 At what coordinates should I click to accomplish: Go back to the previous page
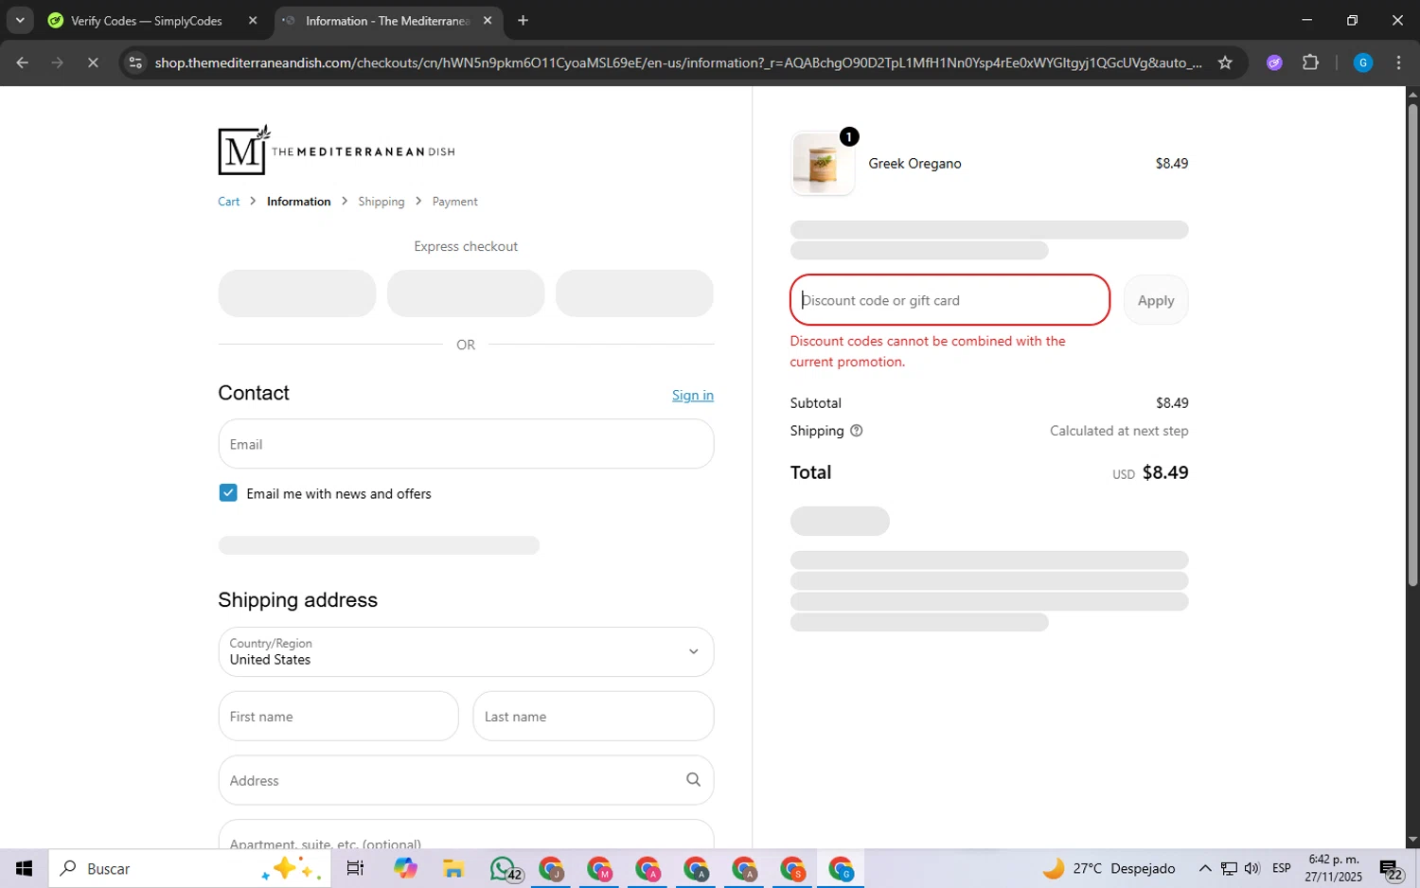[23, 62]
